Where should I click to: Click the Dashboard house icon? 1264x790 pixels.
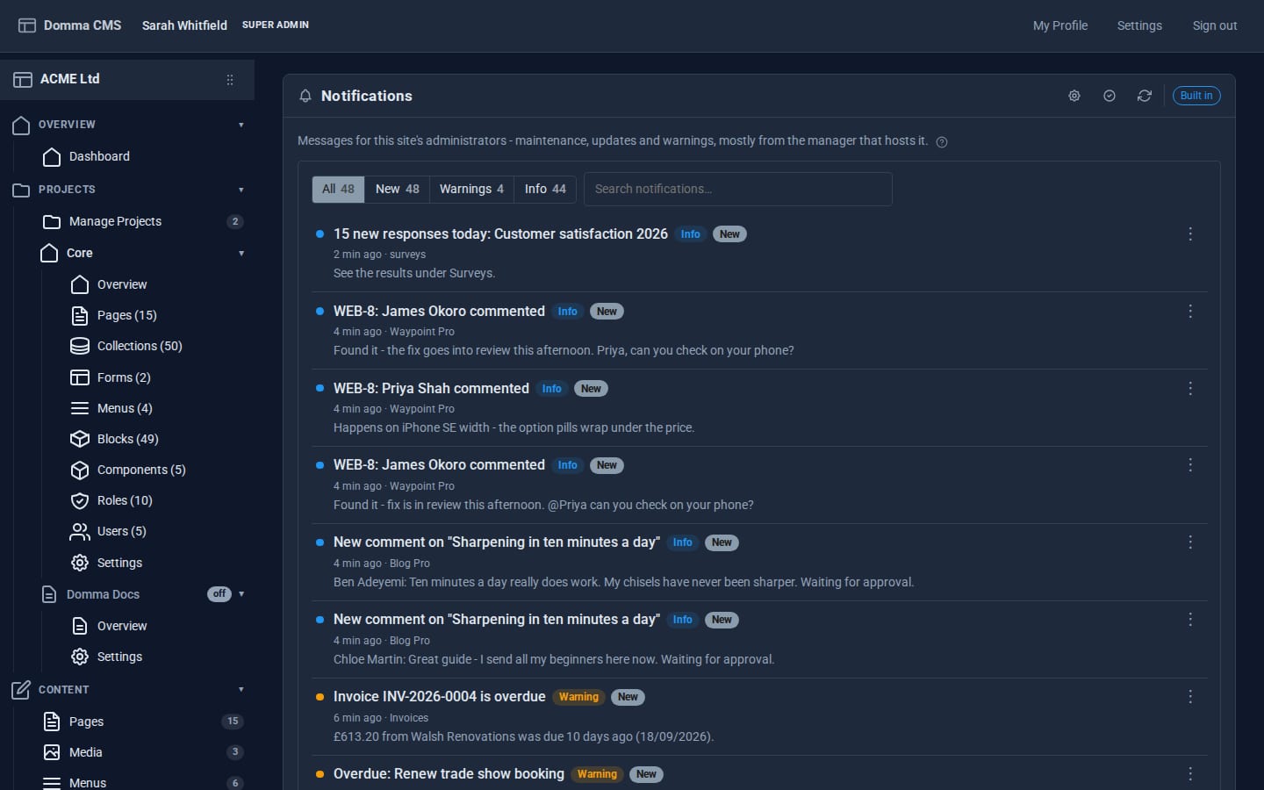coord(52,156)
